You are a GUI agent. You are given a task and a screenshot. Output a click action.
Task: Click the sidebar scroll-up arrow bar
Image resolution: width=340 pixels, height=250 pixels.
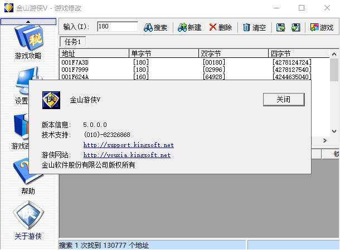coord(28,22)
